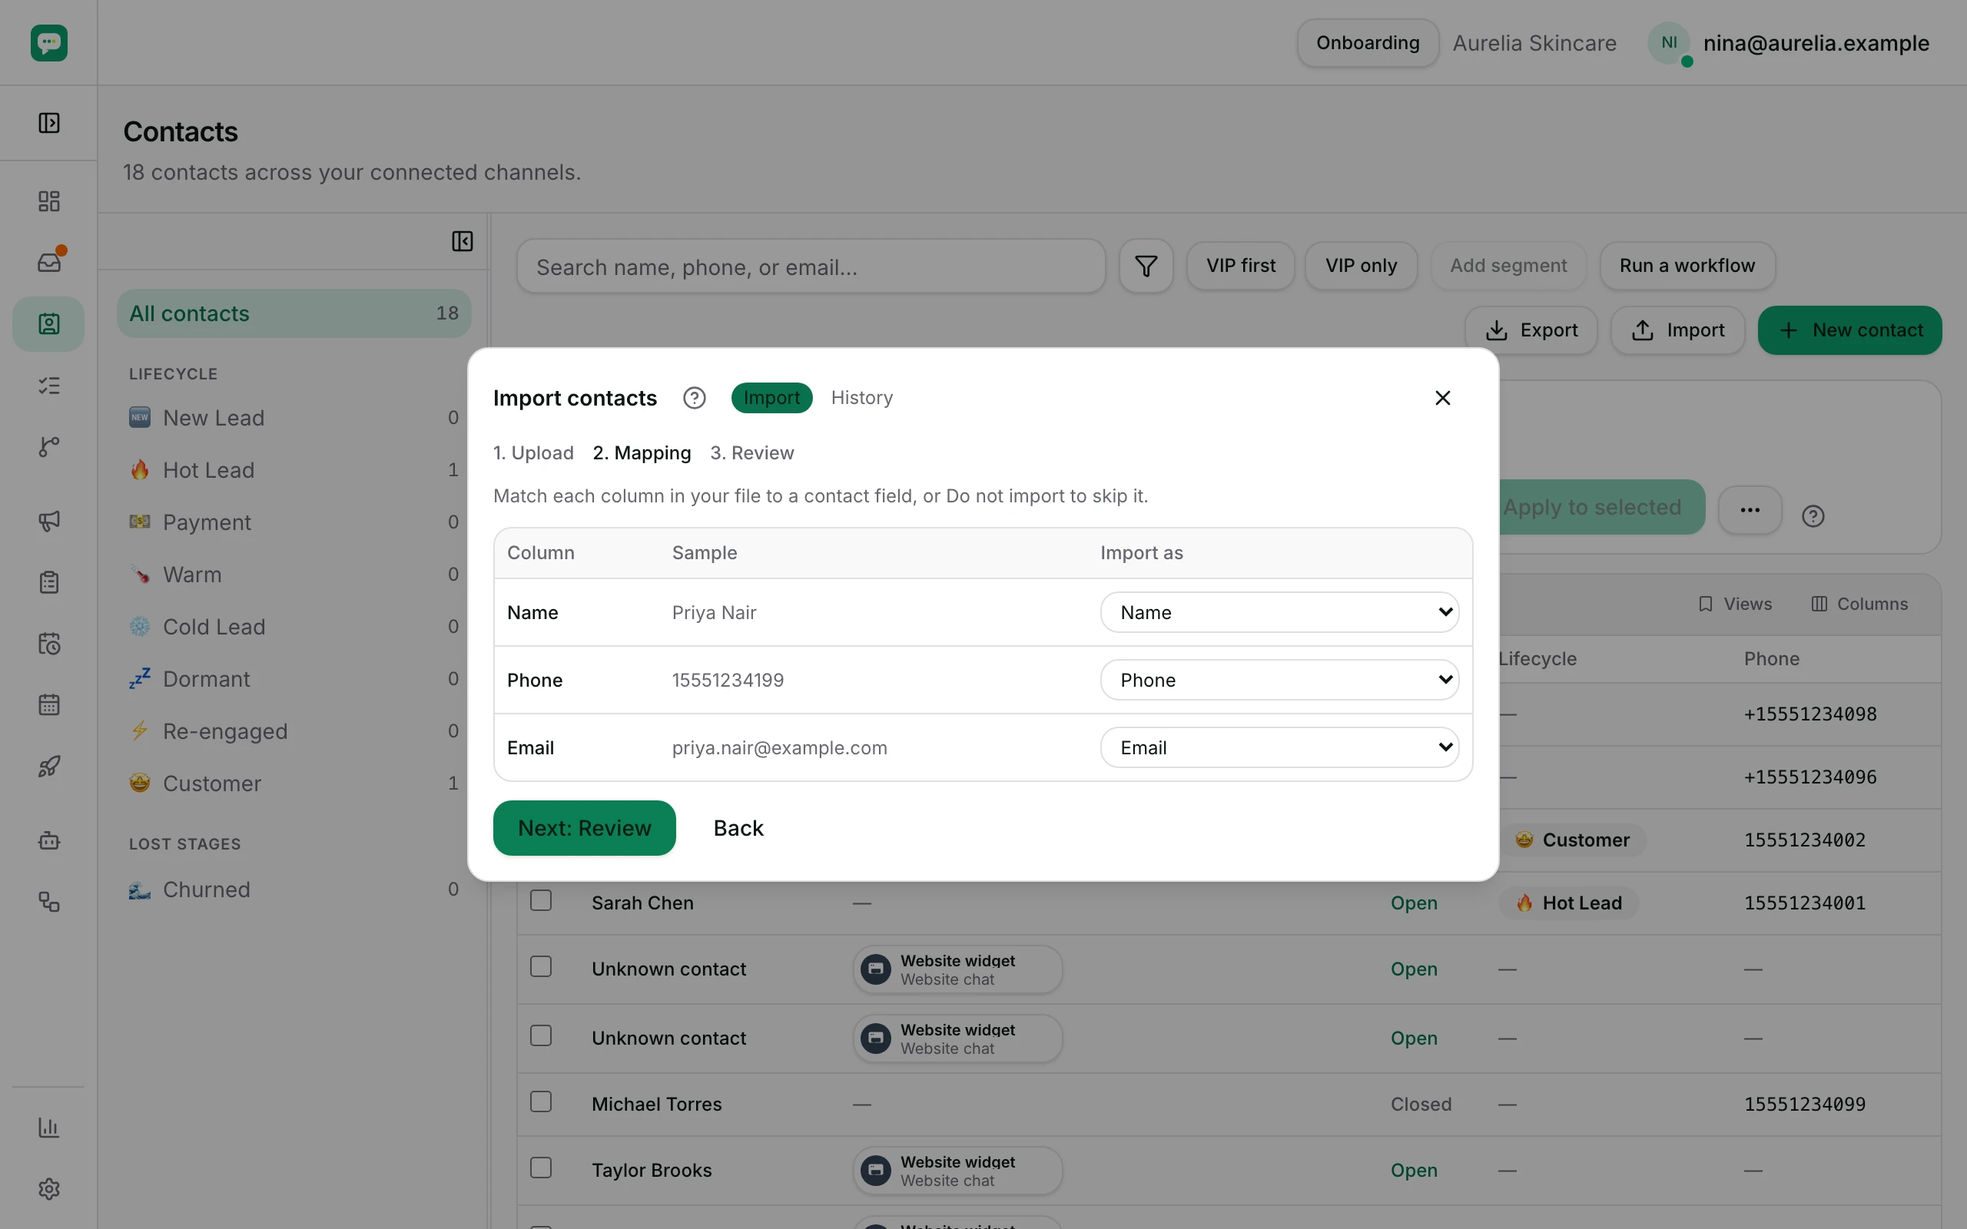Open the dashboard grid icon in sidebar
1967x1229 pixels.
pos(48,200)
